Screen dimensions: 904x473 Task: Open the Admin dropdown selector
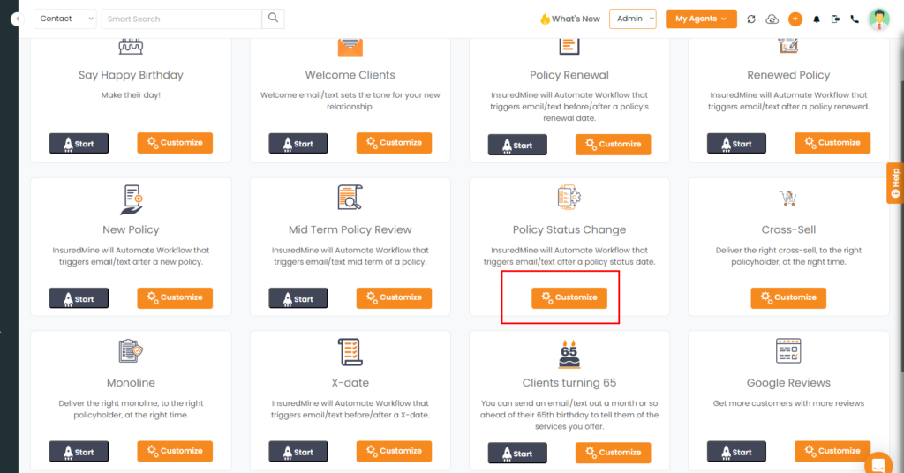[632, 19]
